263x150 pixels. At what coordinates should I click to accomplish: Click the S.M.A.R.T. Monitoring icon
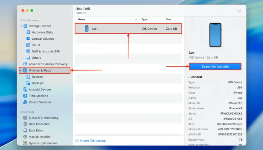coord(25,118)
